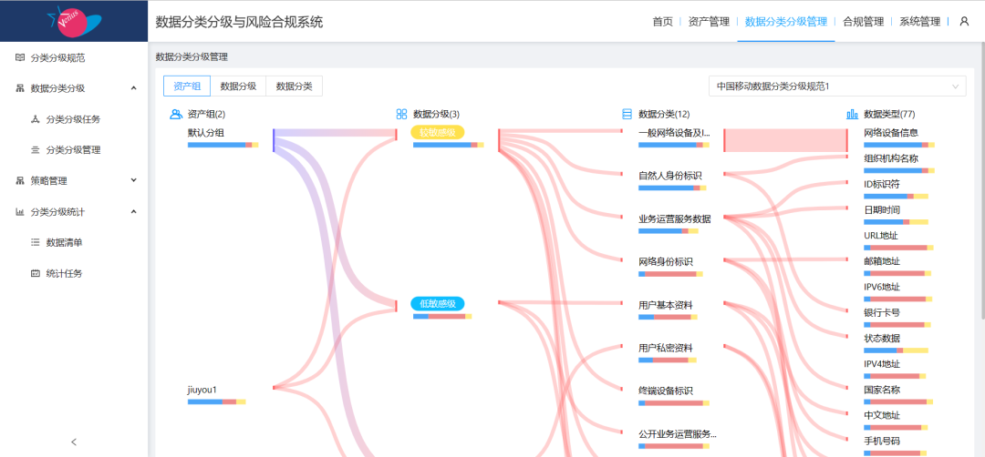985x457 pixels.
Task: Open 分类分级任务 in the sidebar
Action: point(72,119)
